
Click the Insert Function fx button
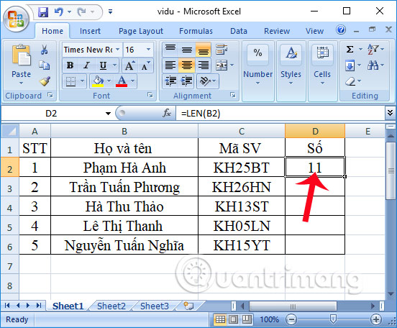click(x=167, y=113)
